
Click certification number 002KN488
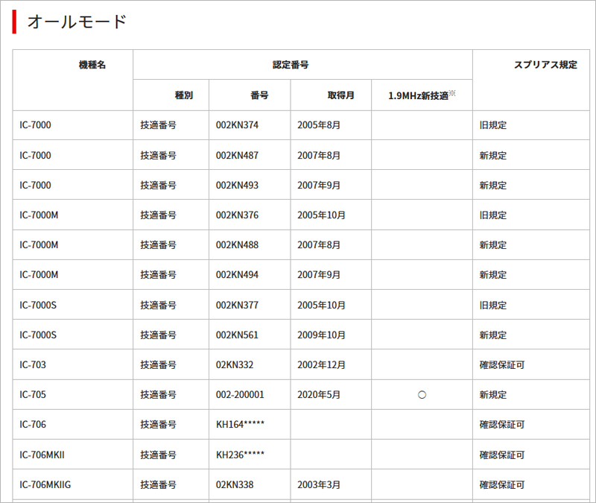click(x=237, y=245)
